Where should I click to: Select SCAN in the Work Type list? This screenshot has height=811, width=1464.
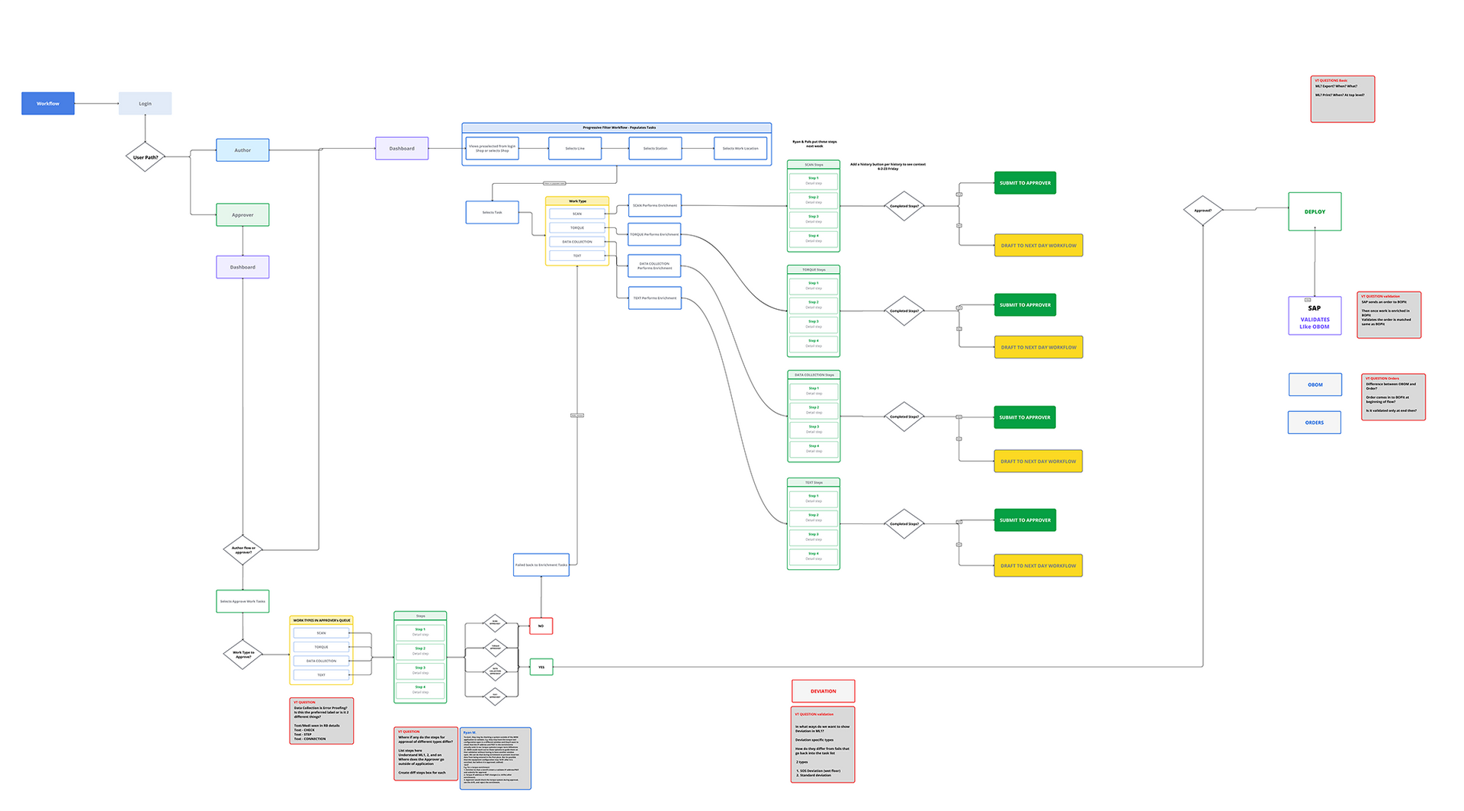(x=577, y=214)
